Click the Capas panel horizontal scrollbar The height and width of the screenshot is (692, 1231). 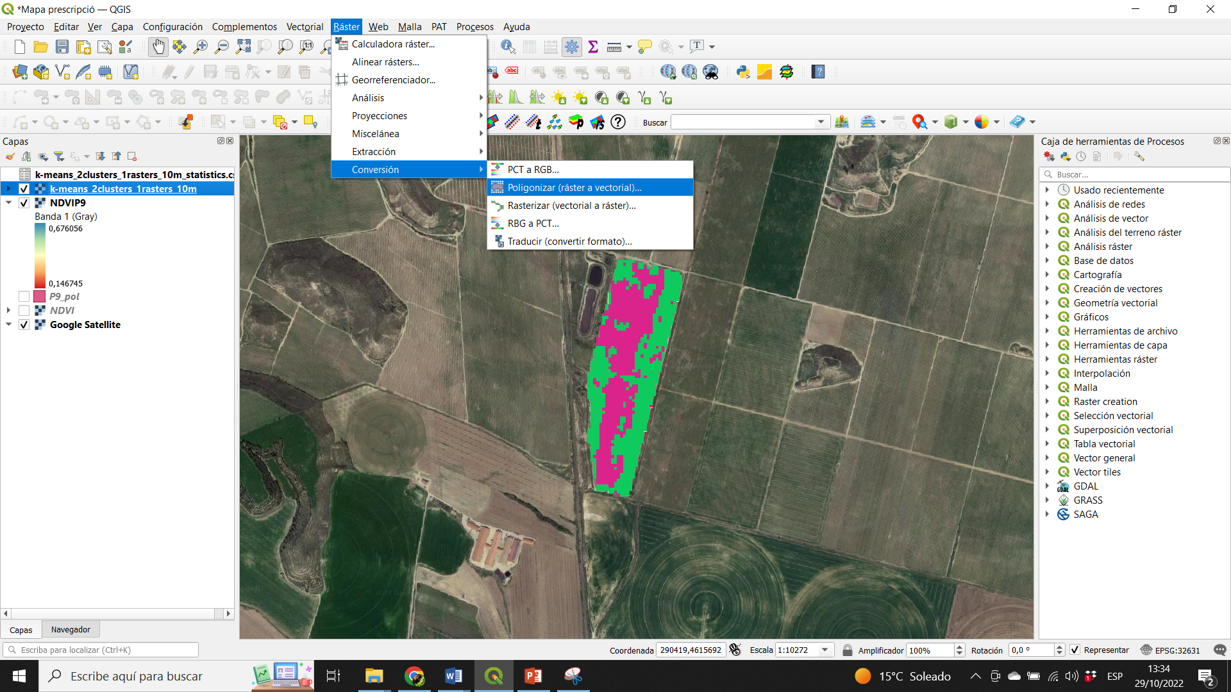(117, 614)
